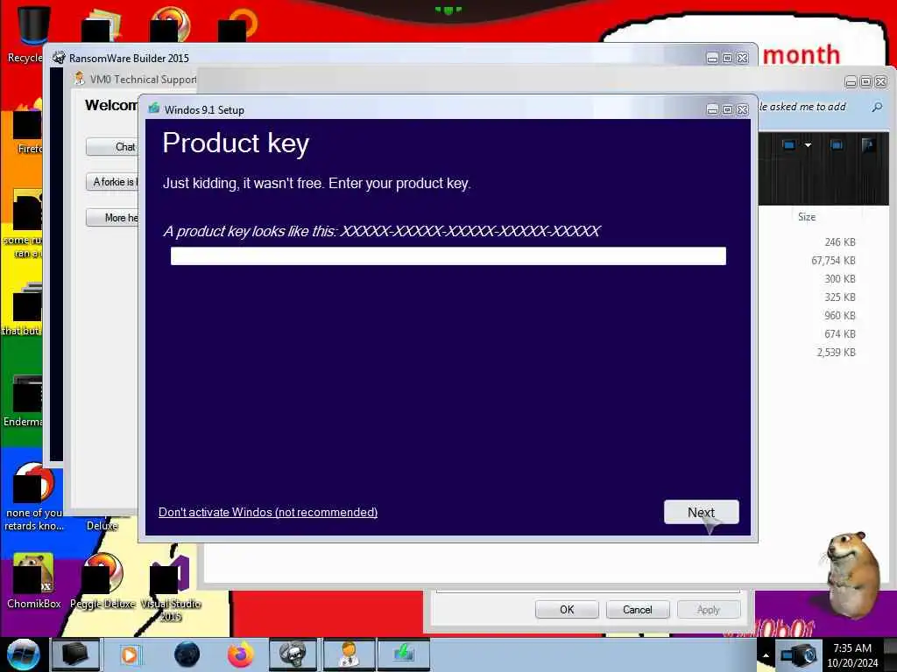Open the Firefox desktop shortcut
Screen dimensions: 897x672
pyautogui.click(x=25, y=128)
